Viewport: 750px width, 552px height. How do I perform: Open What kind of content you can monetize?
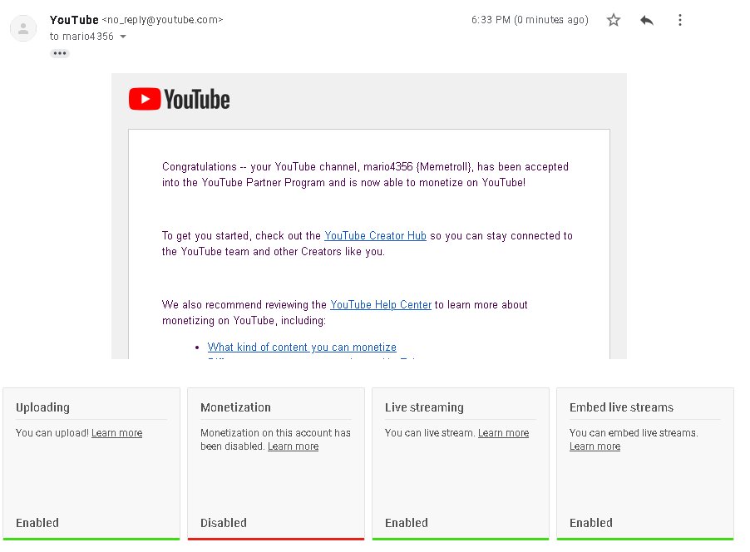tap(302, 347)
